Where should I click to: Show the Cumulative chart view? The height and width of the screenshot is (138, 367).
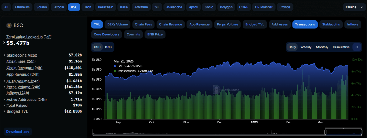point(341,47)
